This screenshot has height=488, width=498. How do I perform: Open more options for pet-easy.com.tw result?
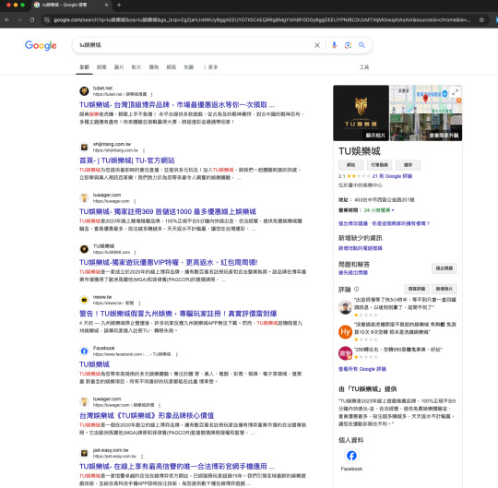[x=142, y=457]
